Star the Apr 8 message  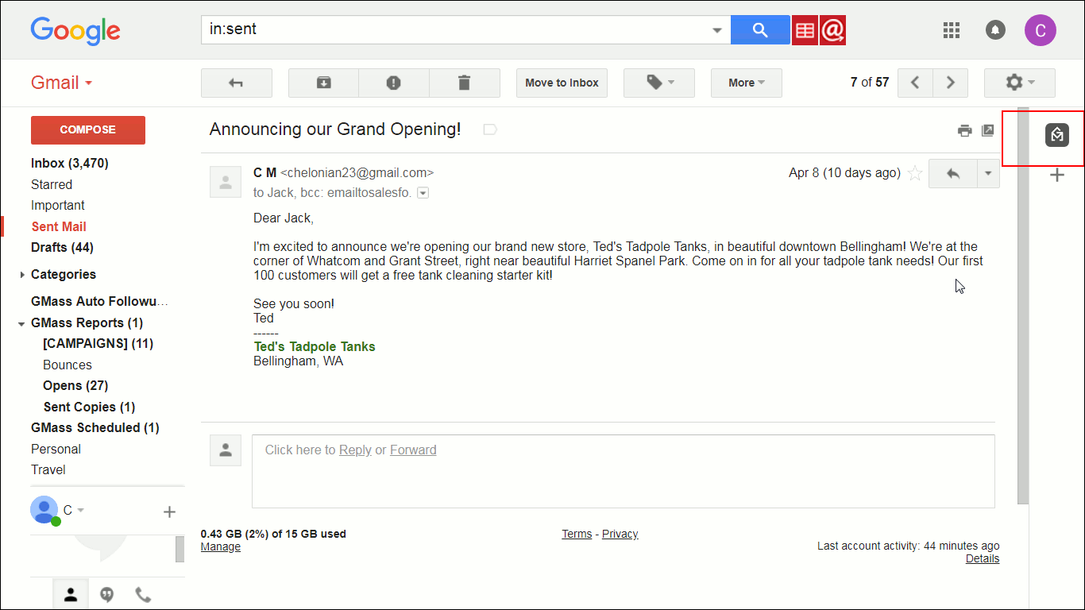coord(915,173)
